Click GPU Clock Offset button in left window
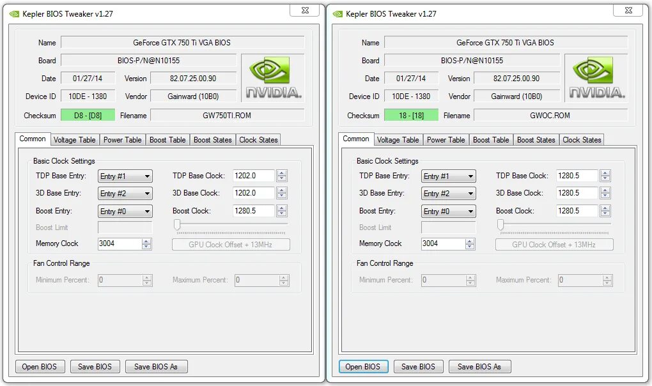The width and height of the screenshot is (652, 386). pyautogui.click(x=231, y=244)
